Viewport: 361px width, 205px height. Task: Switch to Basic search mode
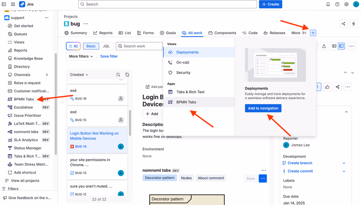[91, 46]
